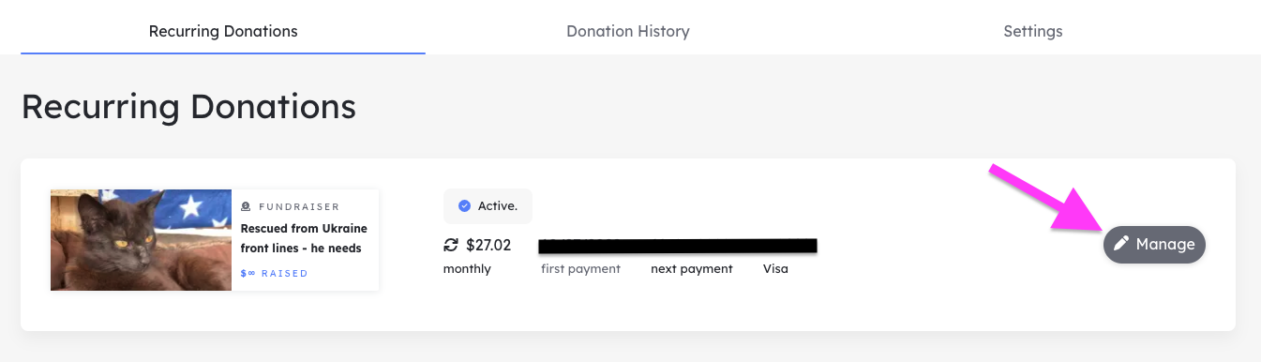Open the cat fundraiser thumbnail image

point(141,240)
